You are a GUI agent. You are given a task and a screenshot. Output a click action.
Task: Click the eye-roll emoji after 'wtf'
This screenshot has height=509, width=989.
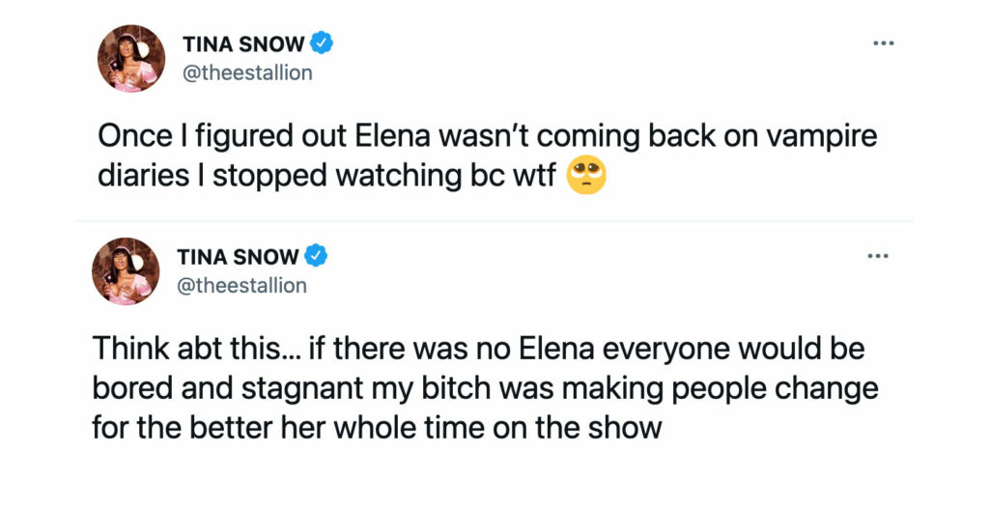point(586,175)
